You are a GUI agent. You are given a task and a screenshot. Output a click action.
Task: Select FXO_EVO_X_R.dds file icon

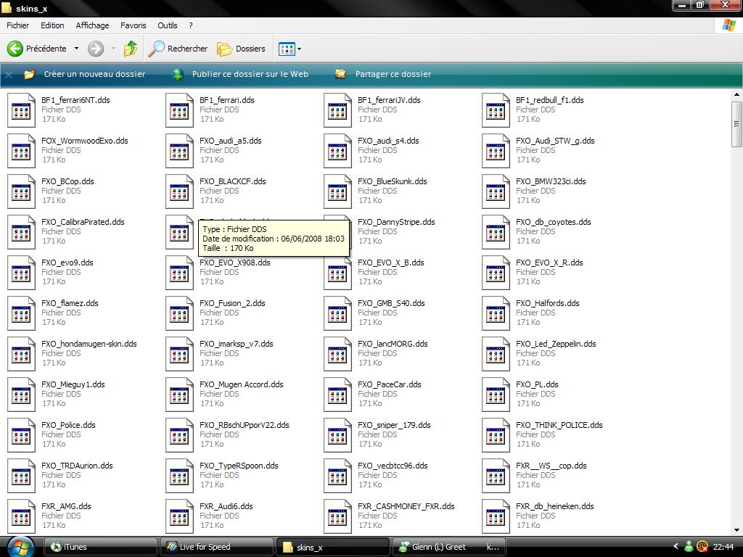496,273
